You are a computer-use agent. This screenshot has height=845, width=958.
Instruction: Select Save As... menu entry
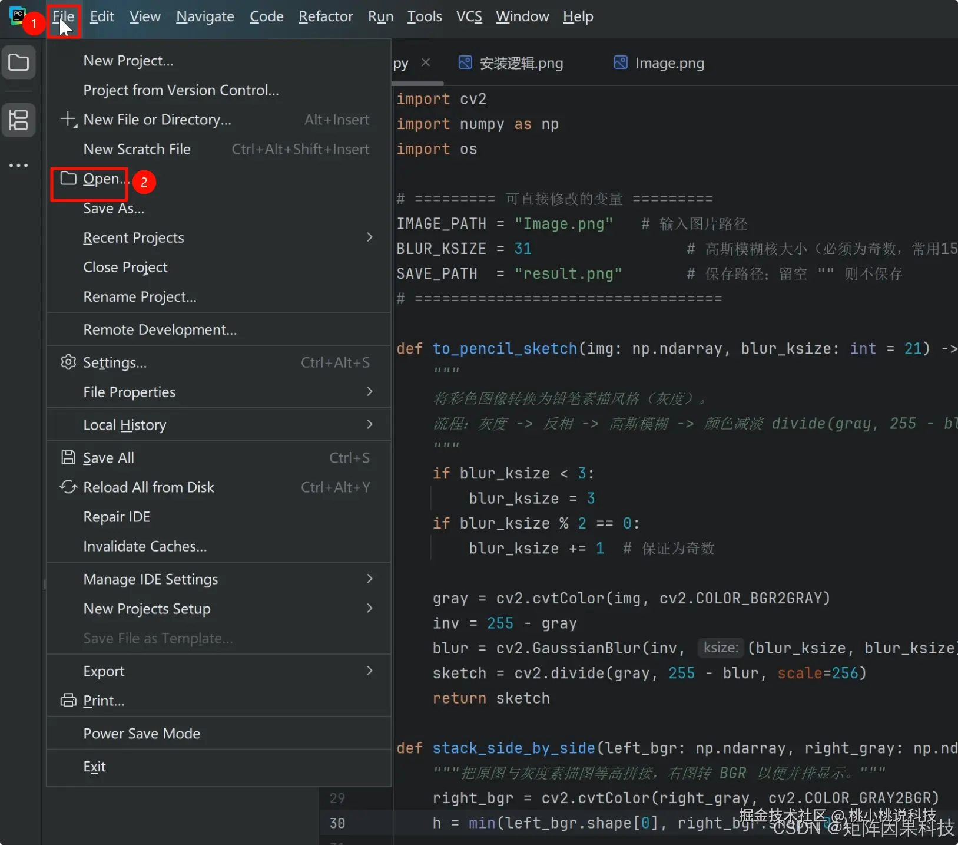219,208
